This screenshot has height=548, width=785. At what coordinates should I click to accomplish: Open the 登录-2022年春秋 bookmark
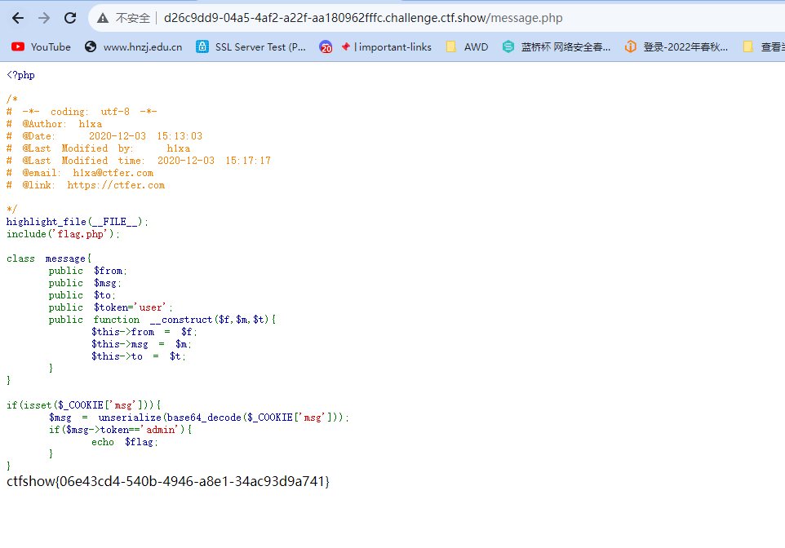pos(685,47)
